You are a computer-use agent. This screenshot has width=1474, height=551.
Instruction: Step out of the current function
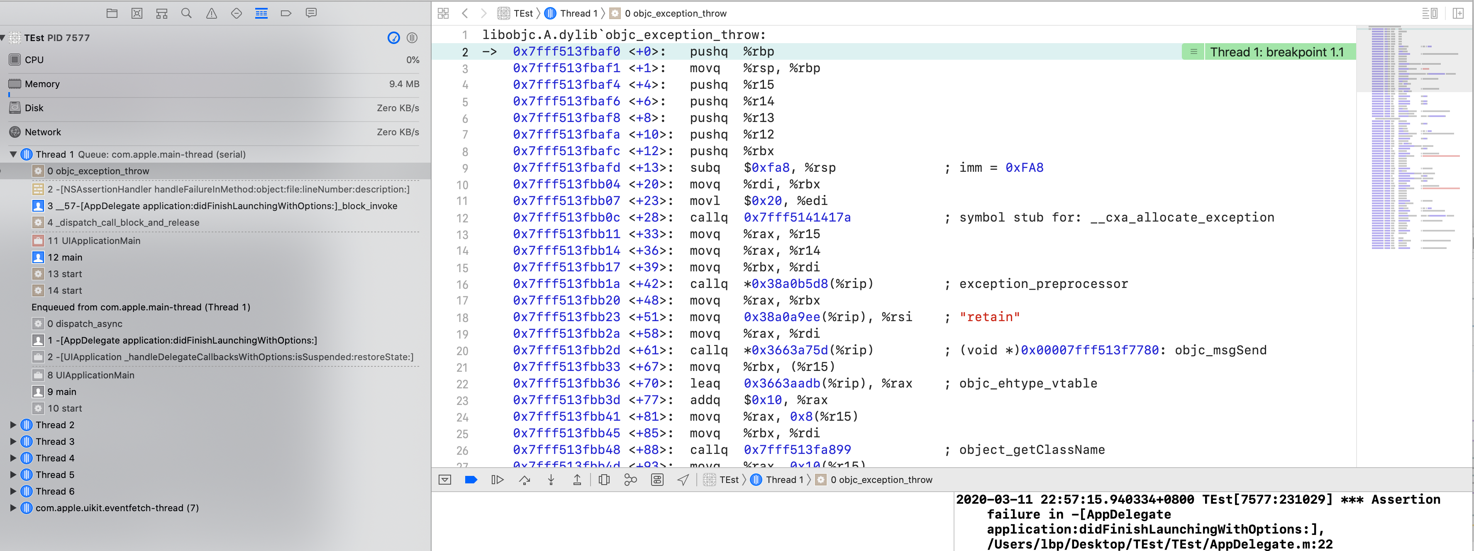[x=577, y=480]
